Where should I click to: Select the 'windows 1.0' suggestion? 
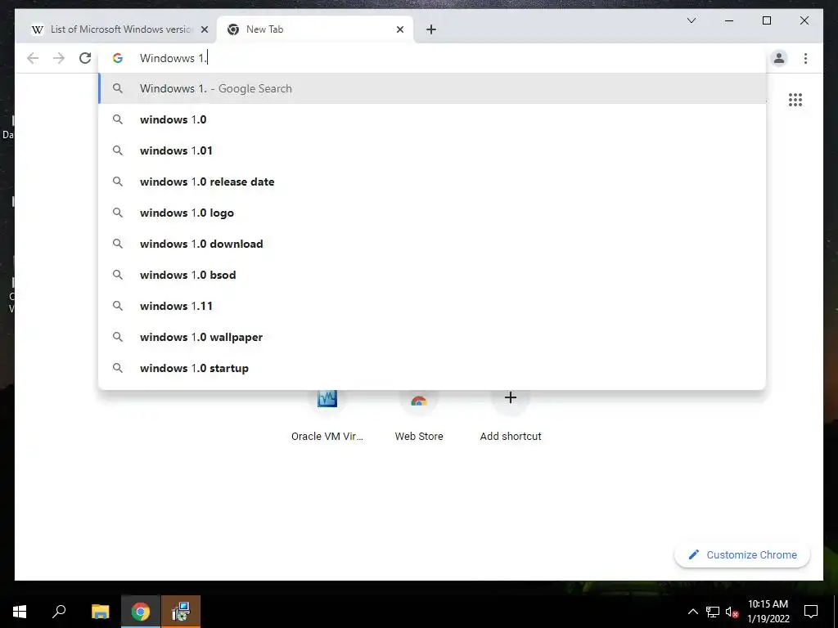pos(432,119)
